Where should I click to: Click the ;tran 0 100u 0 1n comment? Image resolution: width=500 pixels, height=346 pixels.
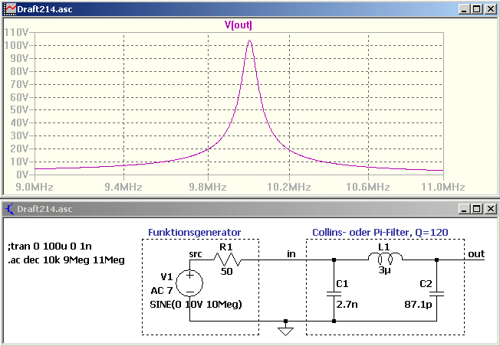[49, 246]
